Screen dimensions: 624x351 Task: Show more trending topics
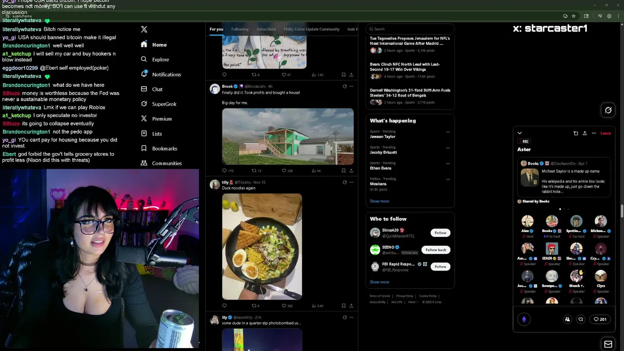click(379, 201)
